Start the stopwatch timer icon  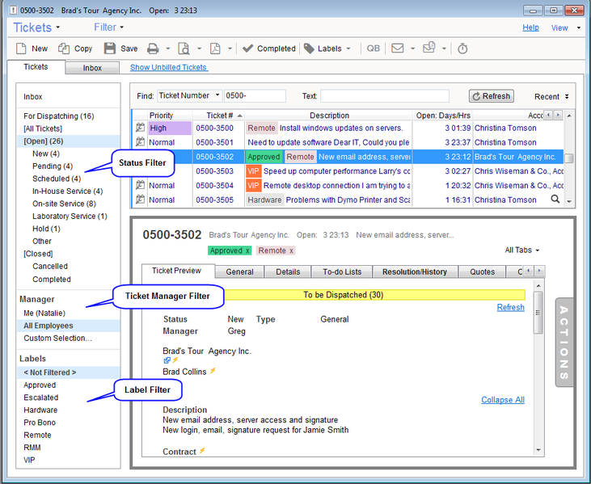(462, 48)
